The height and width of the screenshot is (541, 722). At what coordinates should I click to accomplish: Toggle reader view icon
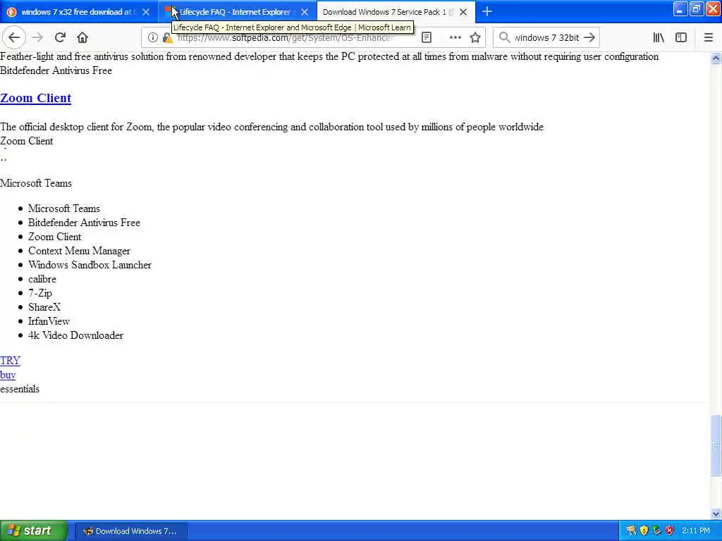pos(427,38)
